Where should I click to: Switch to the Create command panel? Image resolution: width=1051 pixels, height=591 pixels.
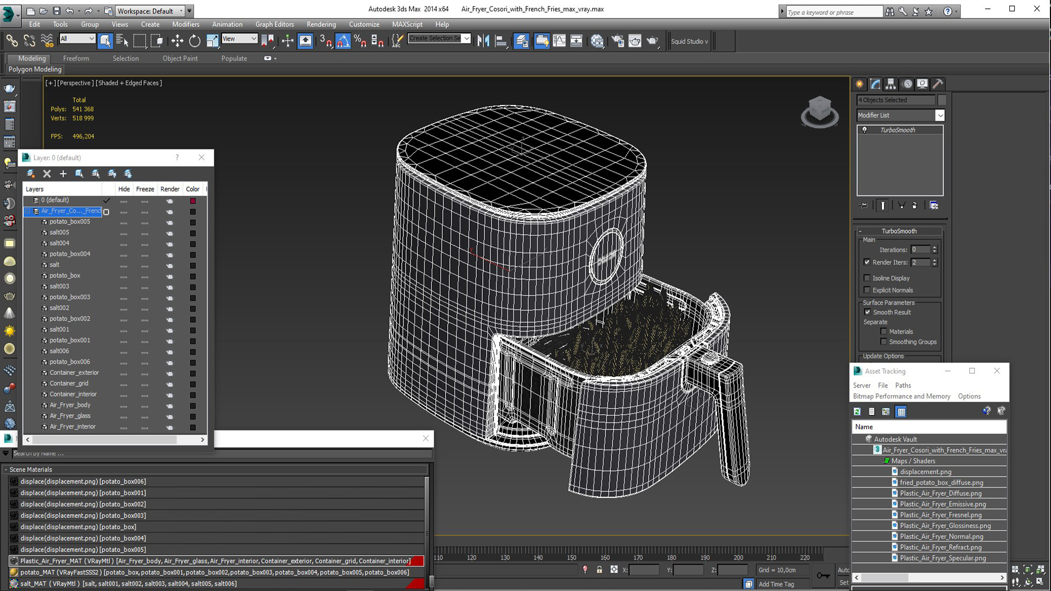coord(859,84)
